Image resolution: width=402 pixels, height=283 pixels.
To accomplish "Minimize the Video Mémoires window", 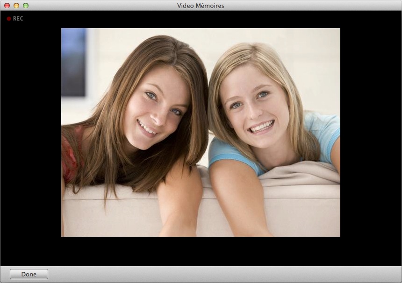I will click(x=16, y=6).
